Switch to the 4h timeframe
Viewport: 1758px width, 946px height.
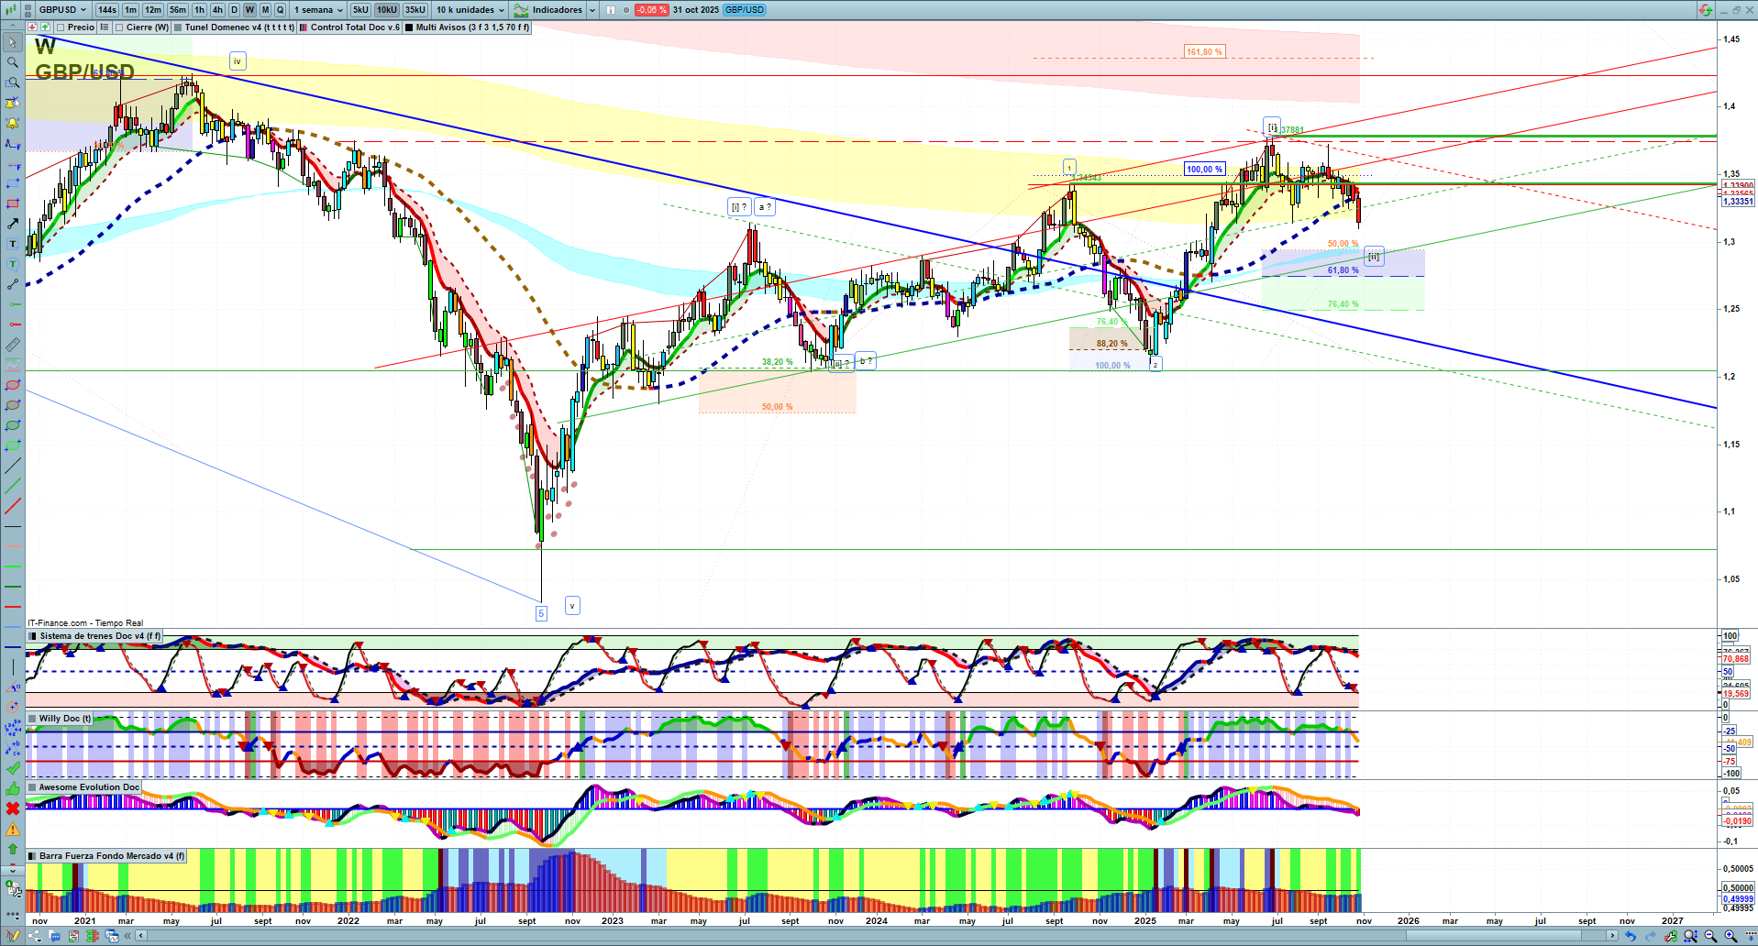tap(217, 10)
